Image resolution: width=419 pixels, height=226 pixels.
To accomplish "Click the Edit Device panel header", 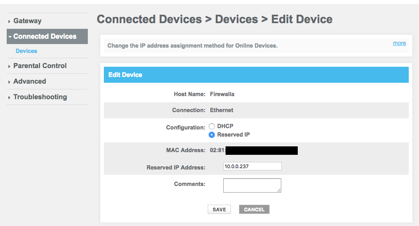I will (x=256, y=75).
